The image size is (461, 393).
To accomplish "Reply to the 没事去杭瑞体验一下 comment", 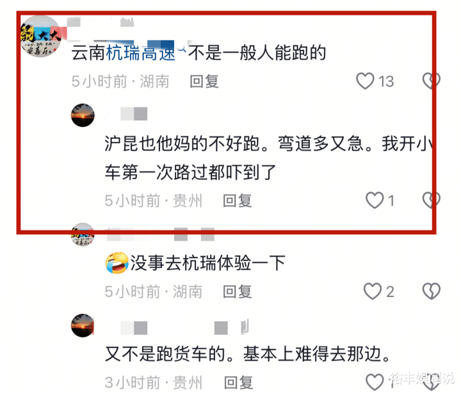I will coord(238,292).
